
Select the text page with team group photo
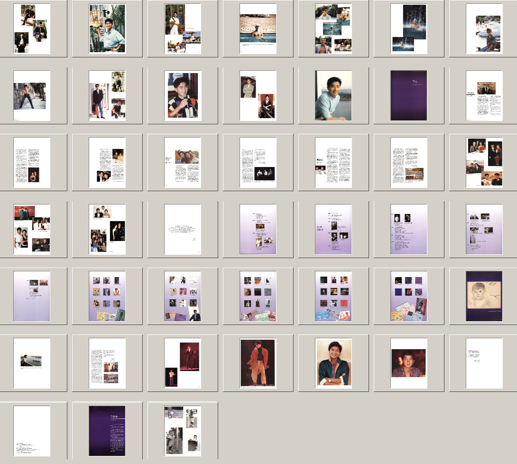pyautogui.click(x=409, y=162)
